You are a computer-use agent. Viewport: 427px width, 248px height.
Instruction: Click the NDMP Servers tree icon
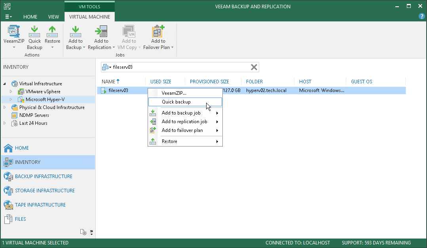[x=14, y=115]
